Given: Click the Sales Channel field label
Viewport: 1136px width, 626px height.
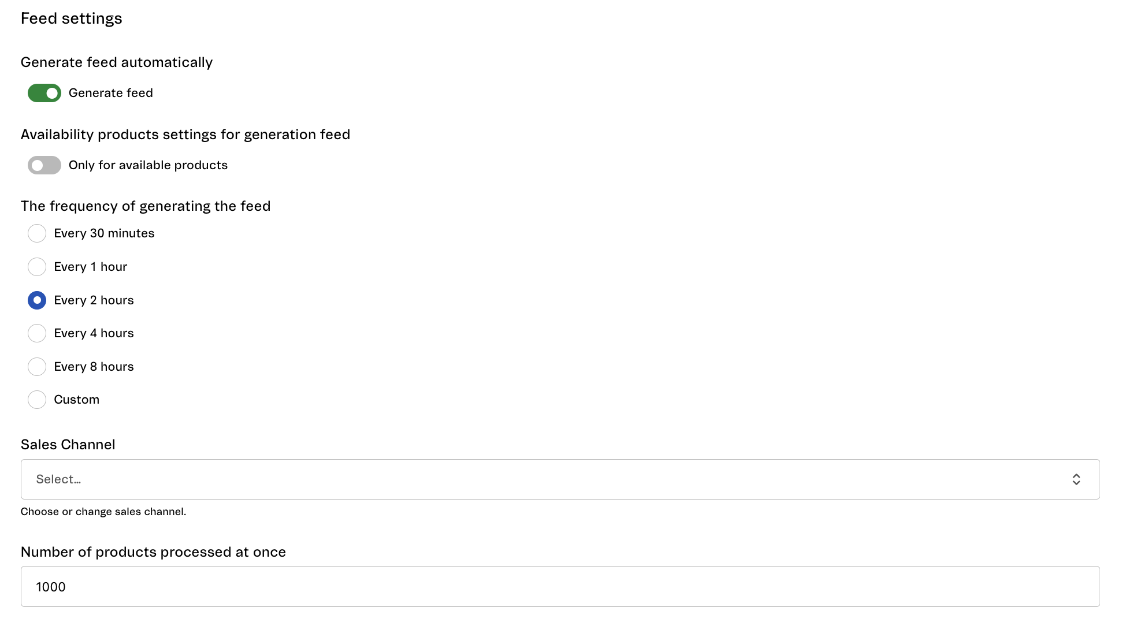Looking at the screenshot, I should coord(68,445).
